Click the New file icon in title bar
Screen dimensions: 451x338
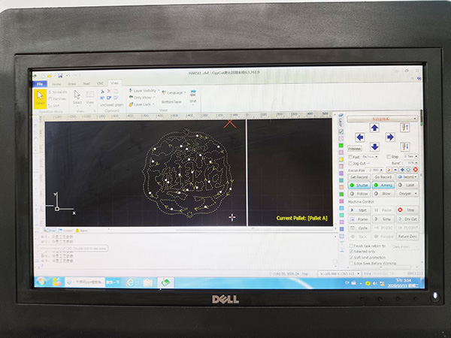coord(43,76)
